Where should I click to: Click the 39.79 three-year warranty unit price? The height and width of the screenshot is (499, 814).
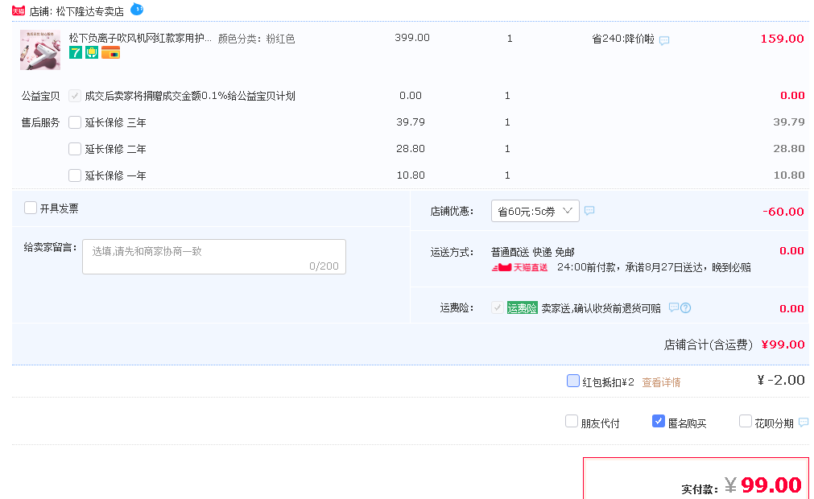click(411, 122)
